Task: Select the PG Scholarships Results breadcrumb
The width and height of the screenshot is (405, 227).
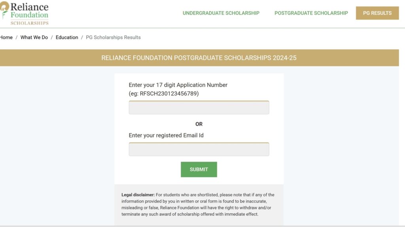Action: coord(114,37)
